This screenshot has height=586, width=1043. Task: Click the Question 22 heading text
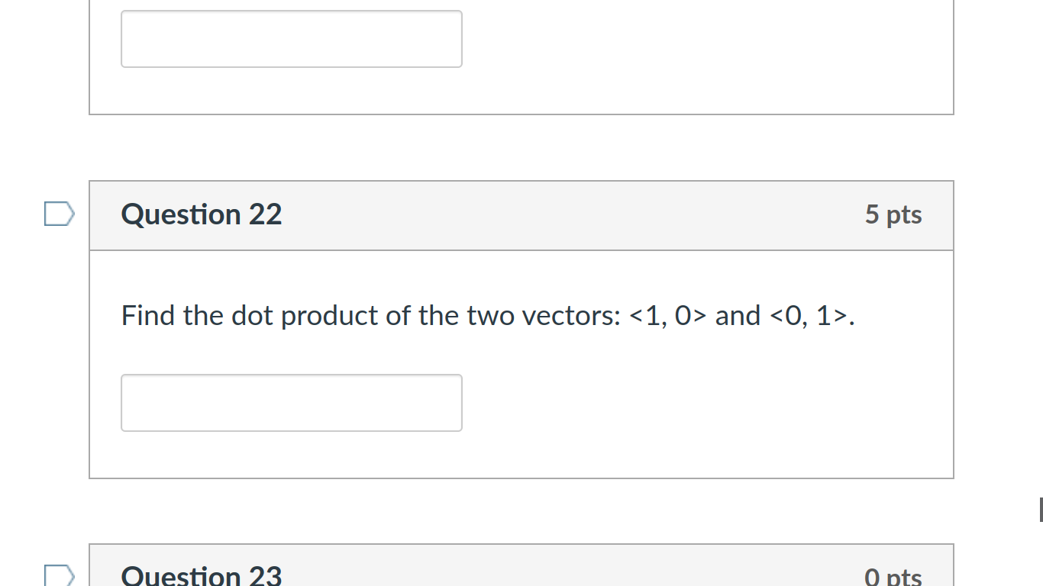202,214
